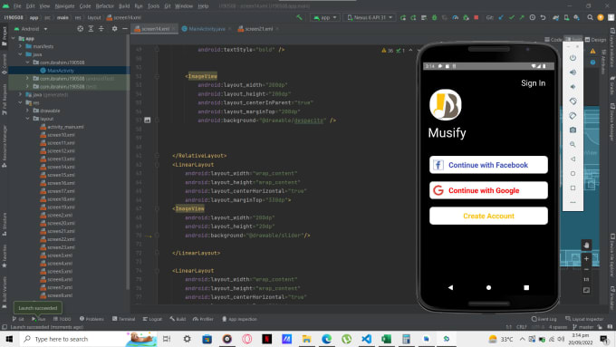Screen dimensions: 616x347
Task: Click the Git Rollback undo icon
Action: [x=543, y=17]
